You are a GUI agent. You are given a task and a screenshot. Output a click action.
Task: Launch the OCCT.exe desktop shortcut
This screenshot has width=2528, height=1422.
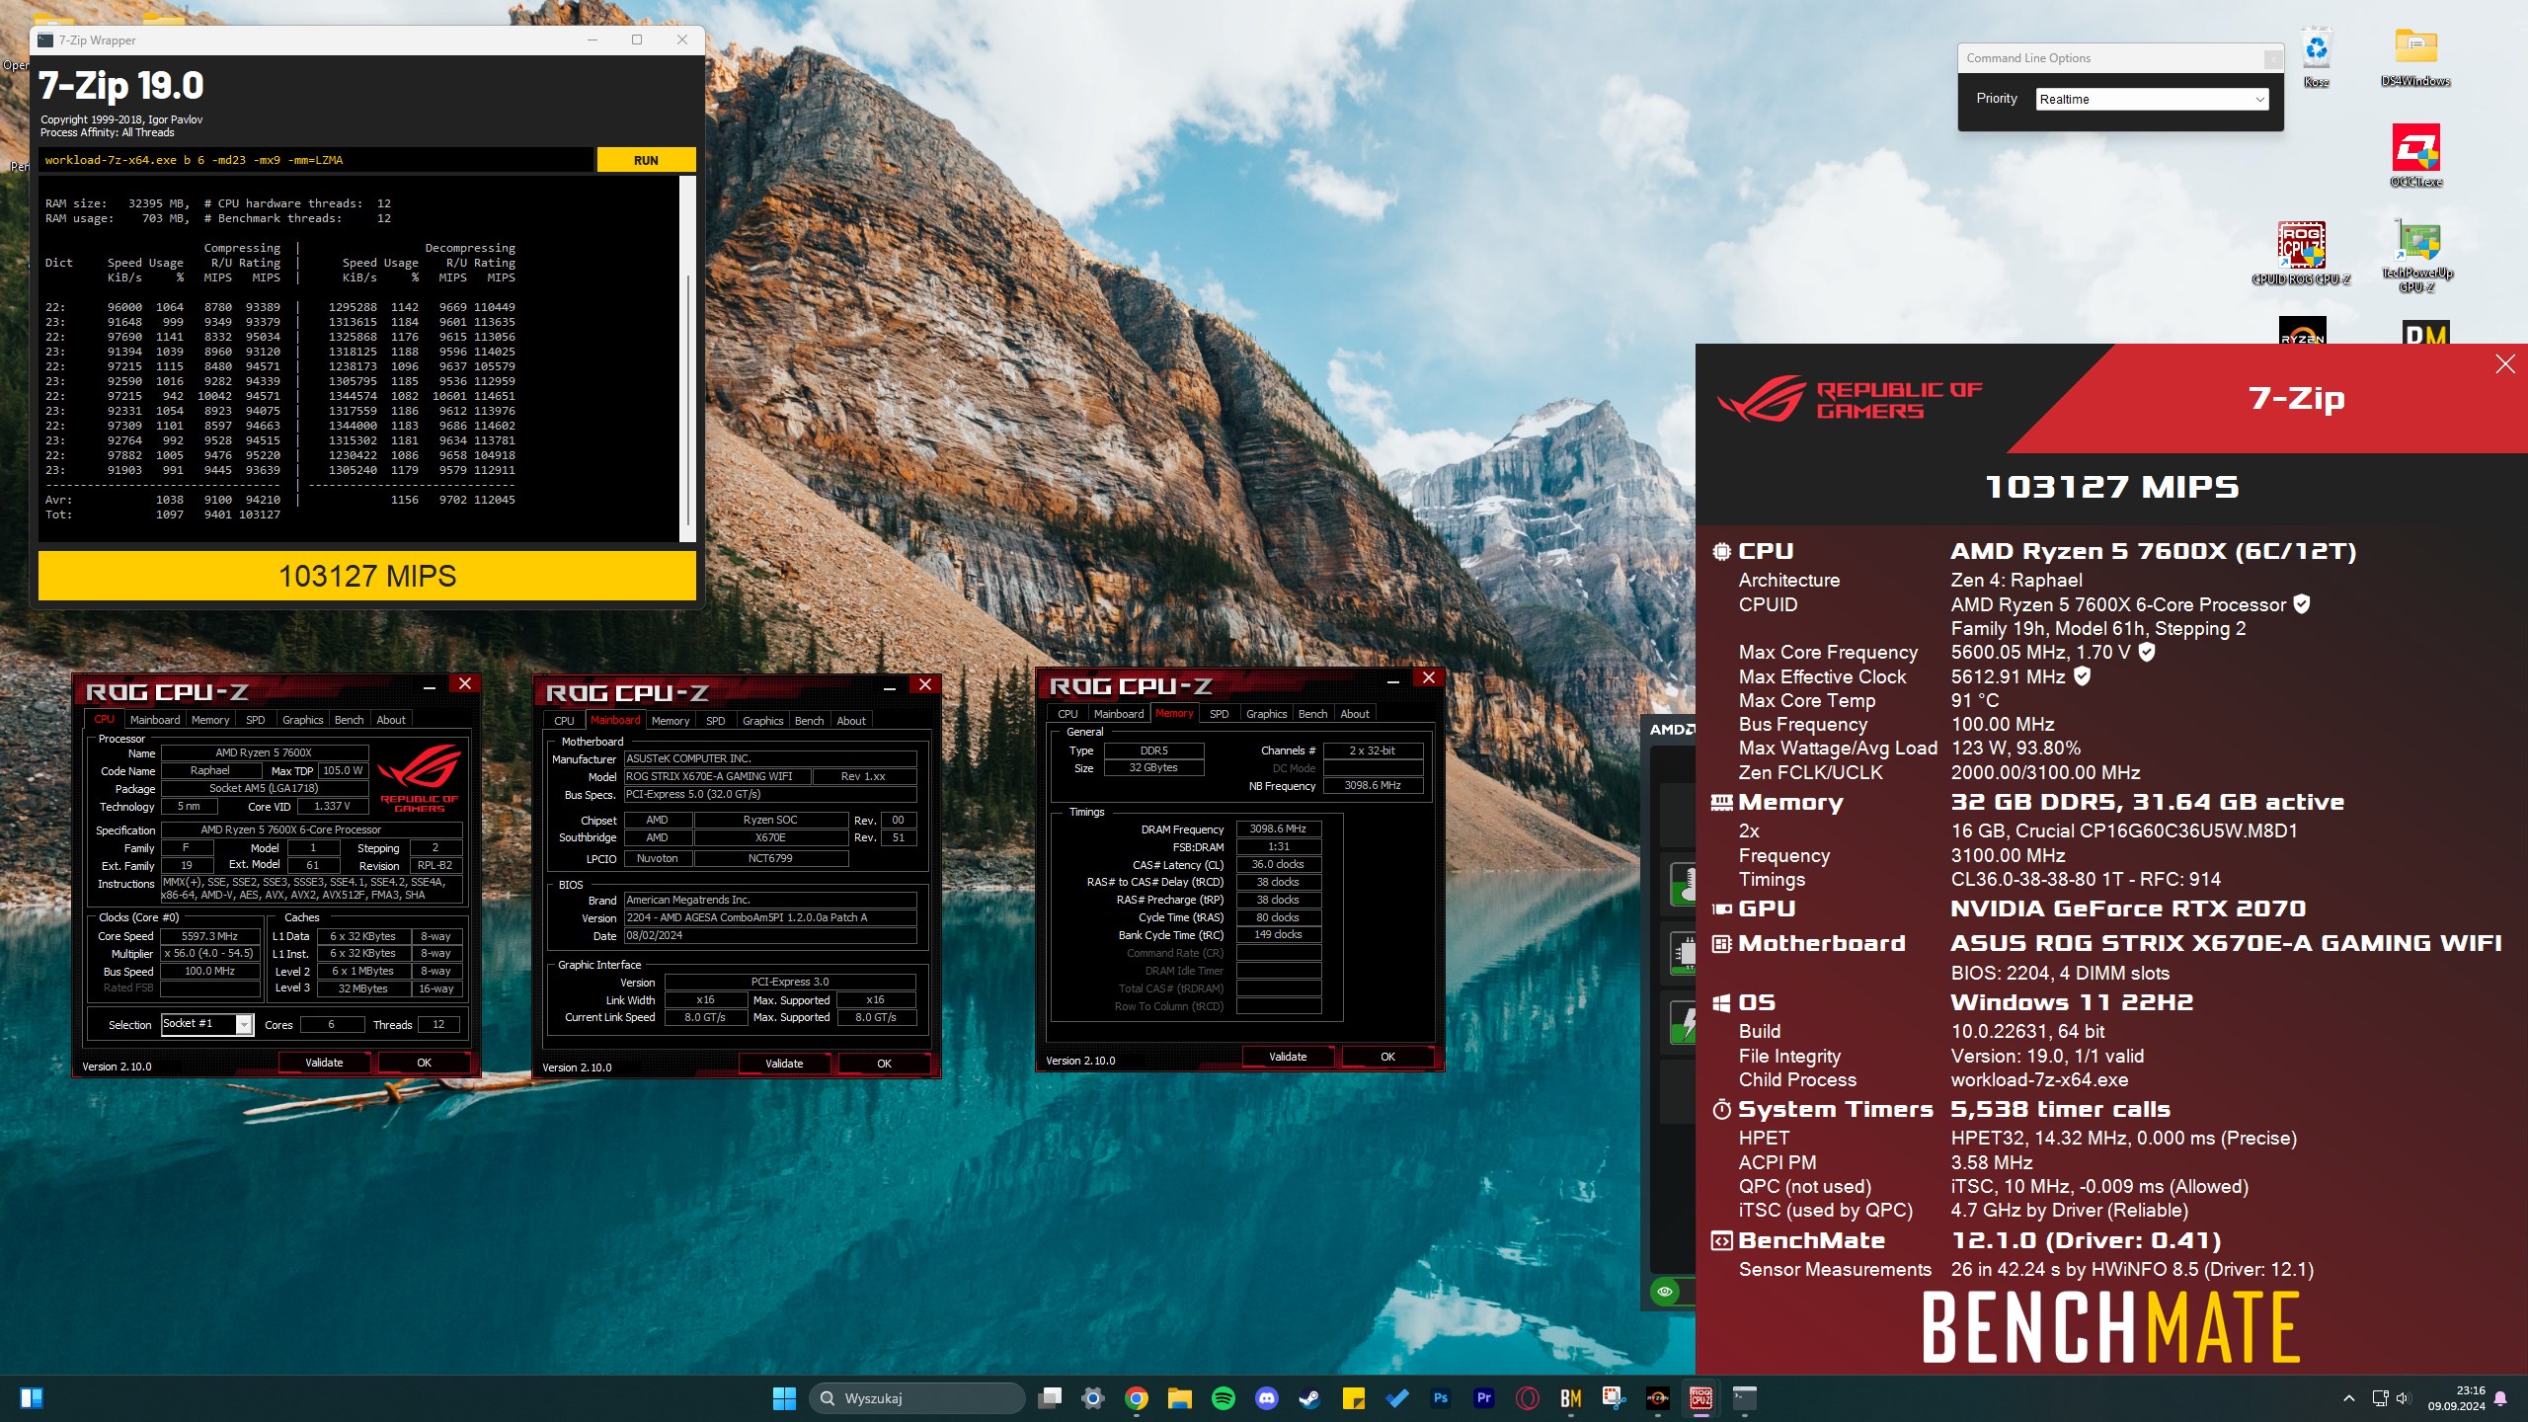pos(2415,154)
